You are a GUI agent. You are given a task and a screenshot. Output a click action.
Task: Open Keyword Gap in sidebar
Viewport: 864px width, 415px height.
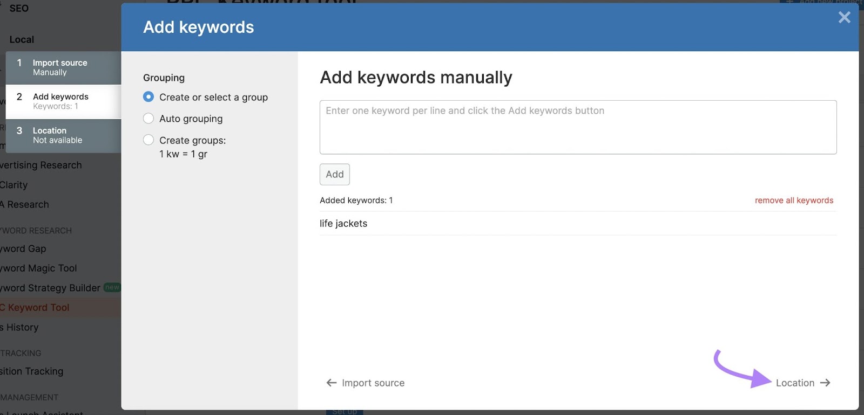click(x=23, y=248)
